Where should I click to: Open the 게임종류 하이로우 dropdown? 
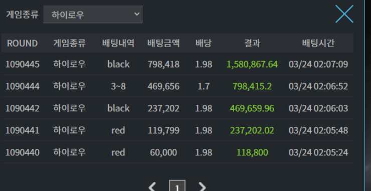93,15
